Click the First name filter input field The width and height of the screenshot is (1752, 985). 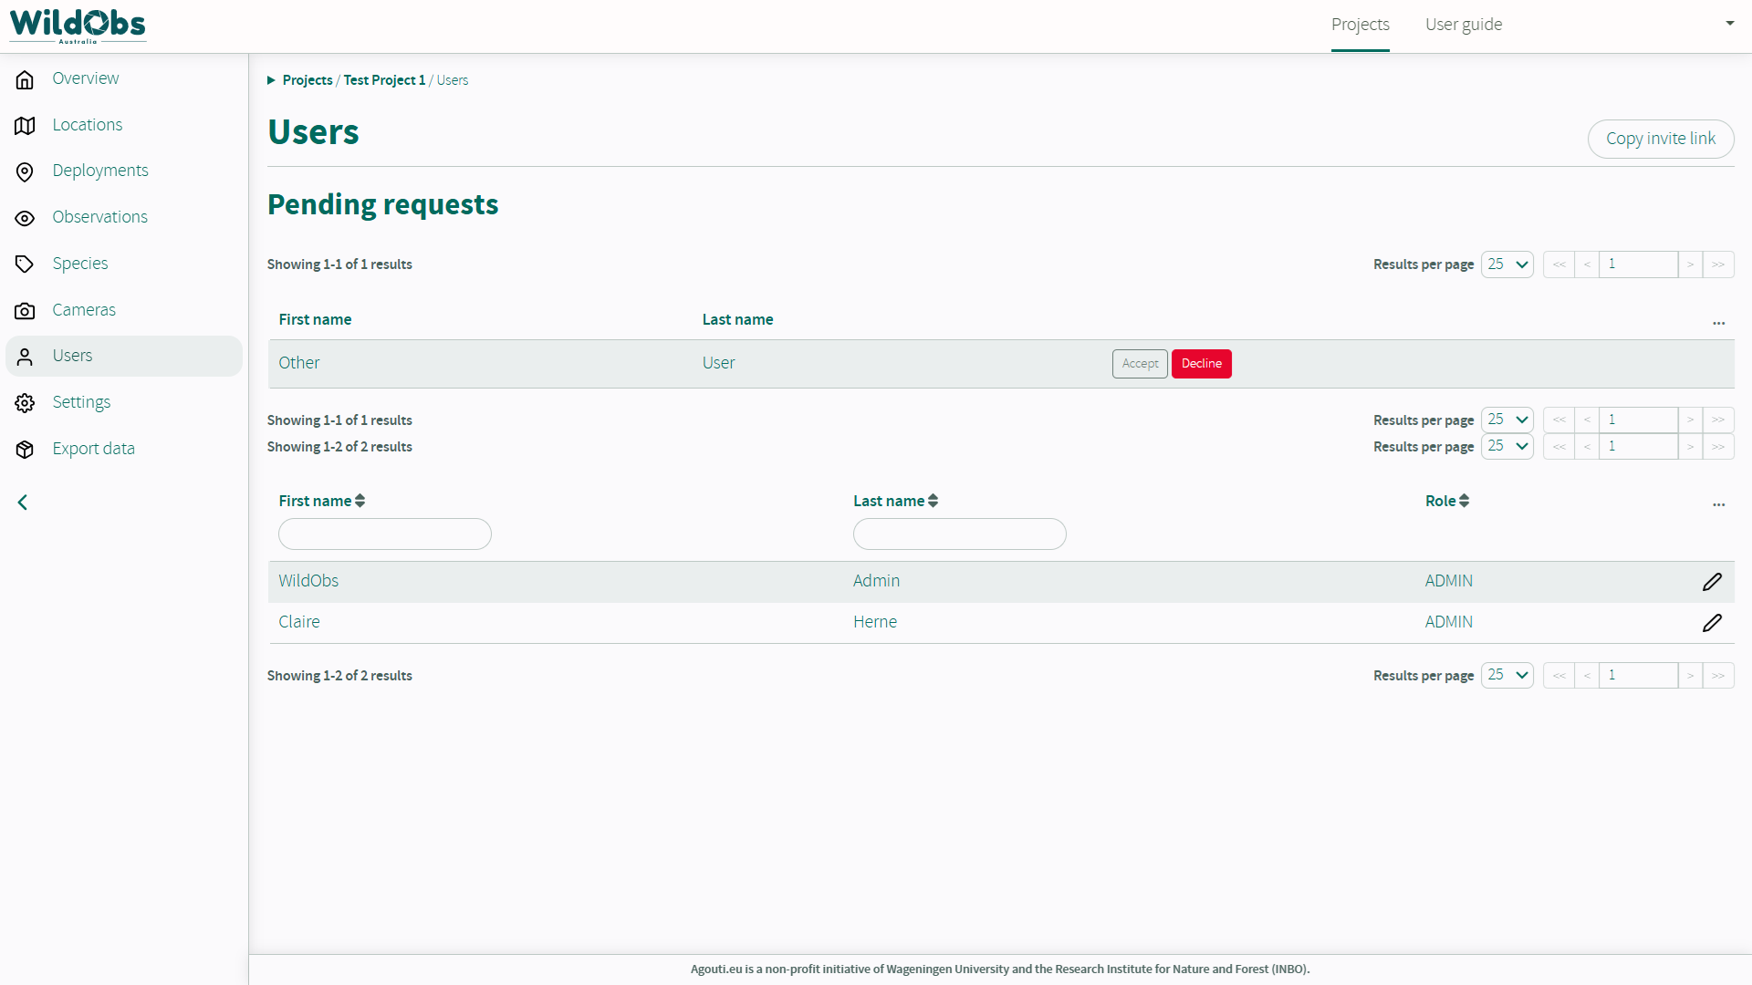384,534
